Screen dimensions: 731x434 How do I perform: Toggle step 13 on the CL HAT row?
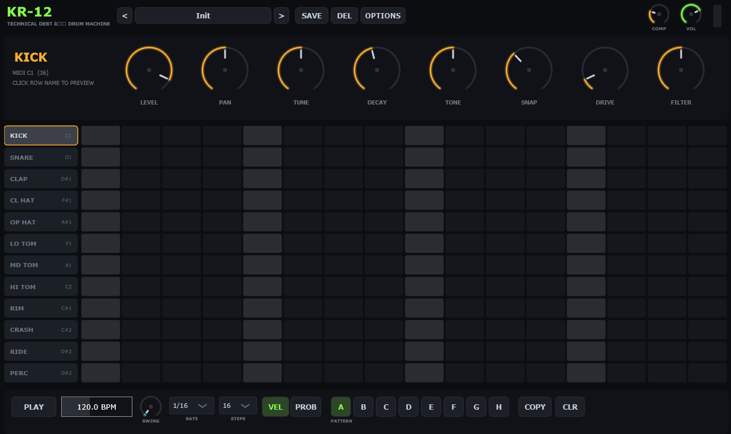click(x=586, y=200)
